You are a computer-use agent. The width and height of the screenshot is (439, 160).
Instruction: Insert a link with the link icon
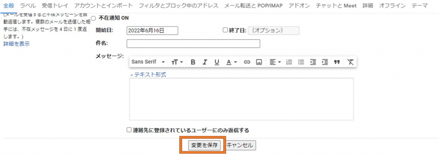point(247,62)
